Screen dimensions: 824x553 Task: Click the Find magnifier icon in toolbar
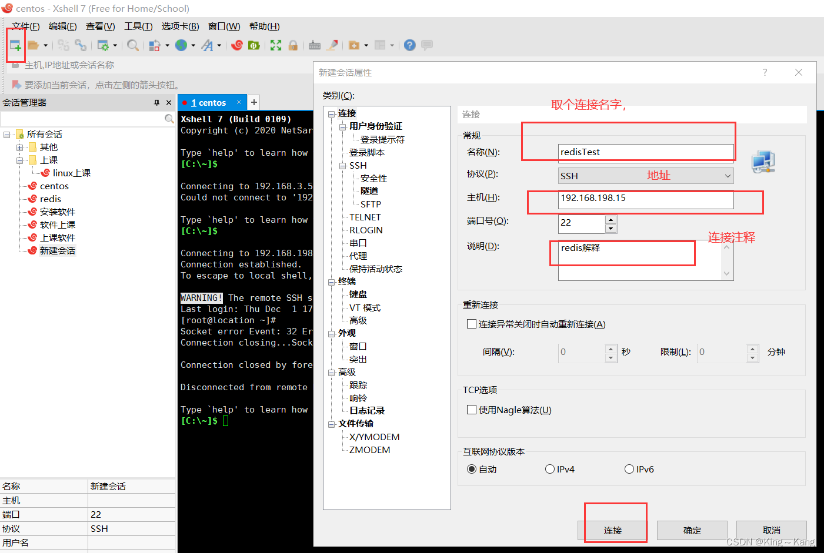133,45
